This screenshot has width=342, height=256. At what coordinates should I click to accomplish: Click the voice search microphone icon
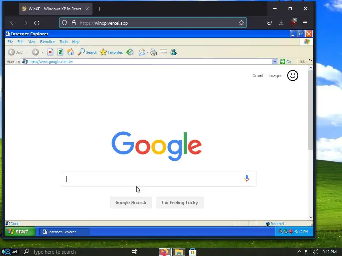247,178
